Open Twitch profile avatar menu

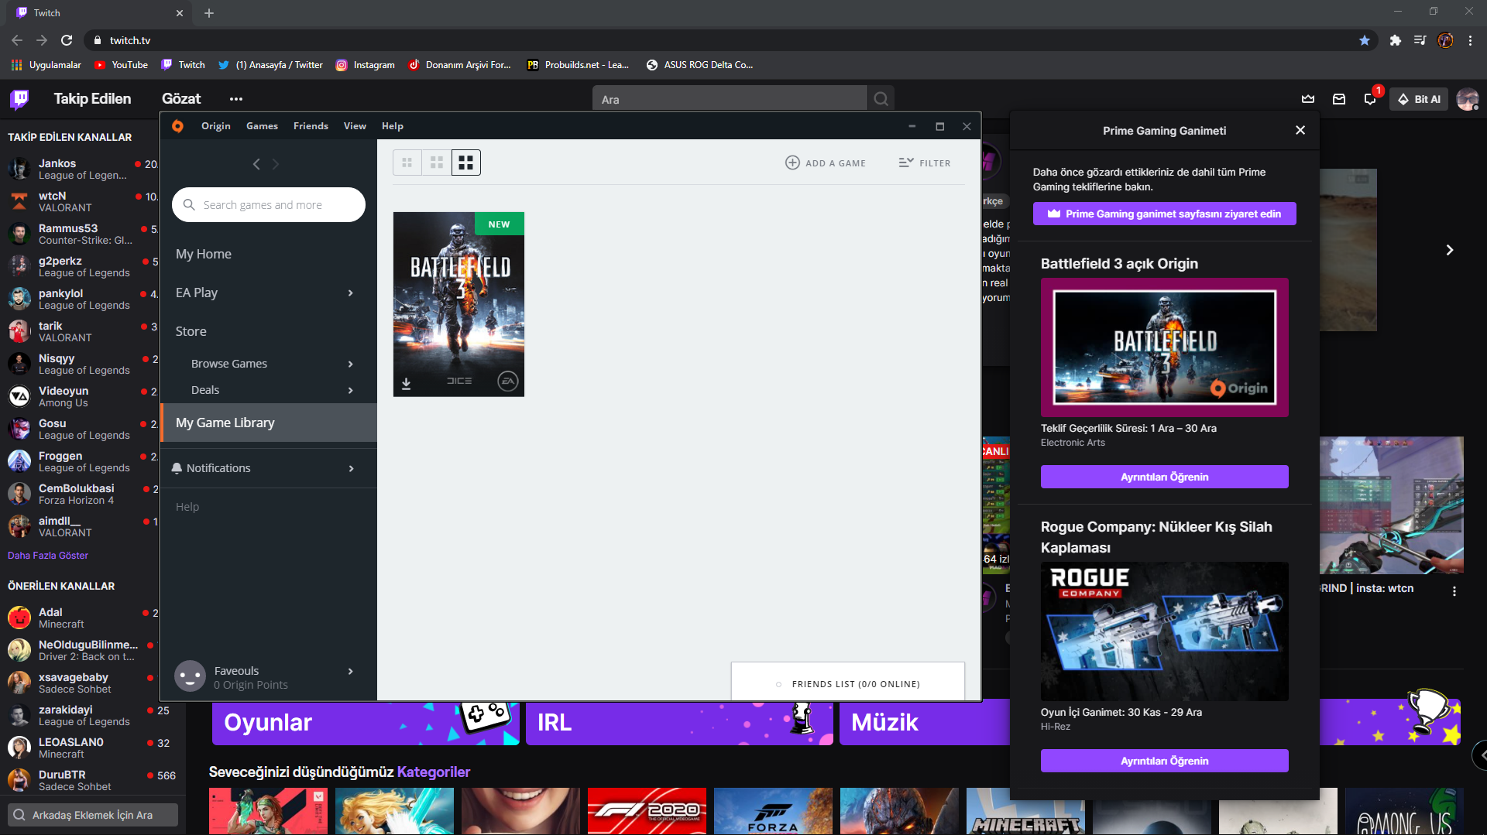coord(1468,99)
